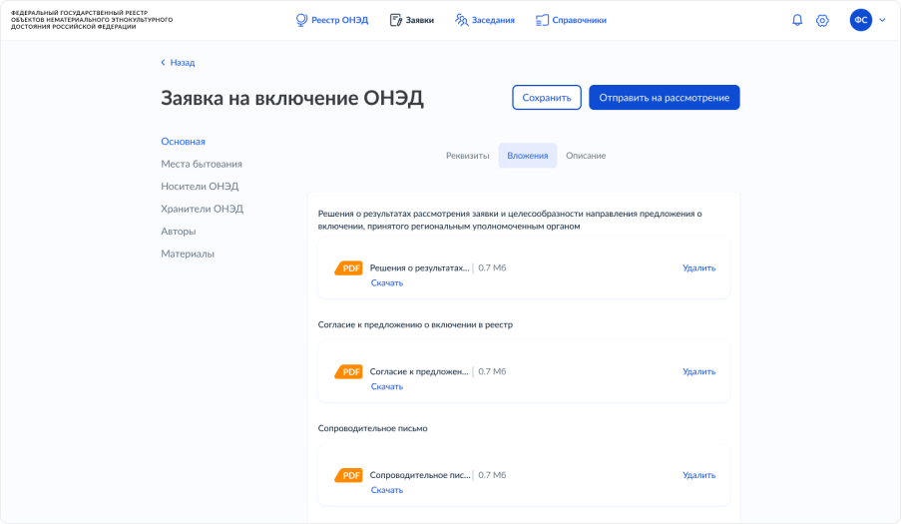The width and height of the screenshot is (901, 524).
Task: Click PDF icon of Решения о результатах file
Action: (x=349, y=268)
